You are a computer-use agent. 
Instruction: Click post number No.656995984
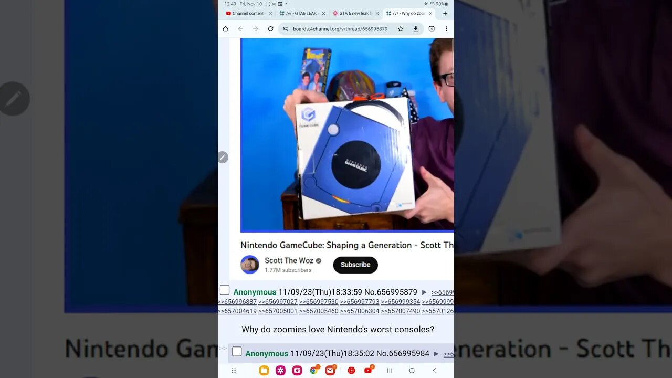click(403, 353)
